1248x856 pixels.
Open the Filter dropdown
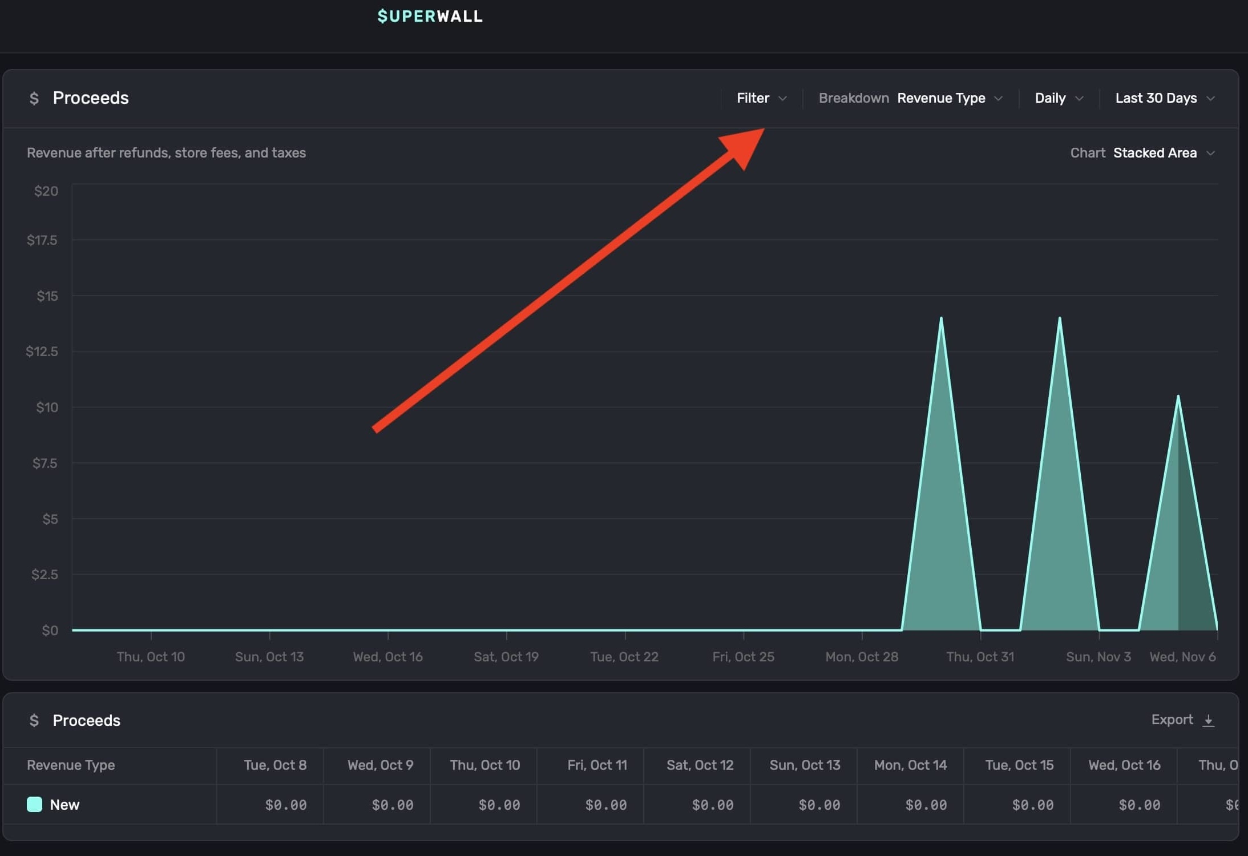tap(753, 98)
